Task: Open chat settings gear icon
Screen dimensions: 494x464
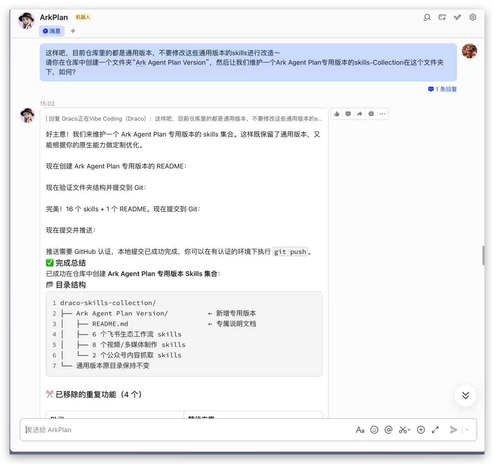Action: [473, 17]
